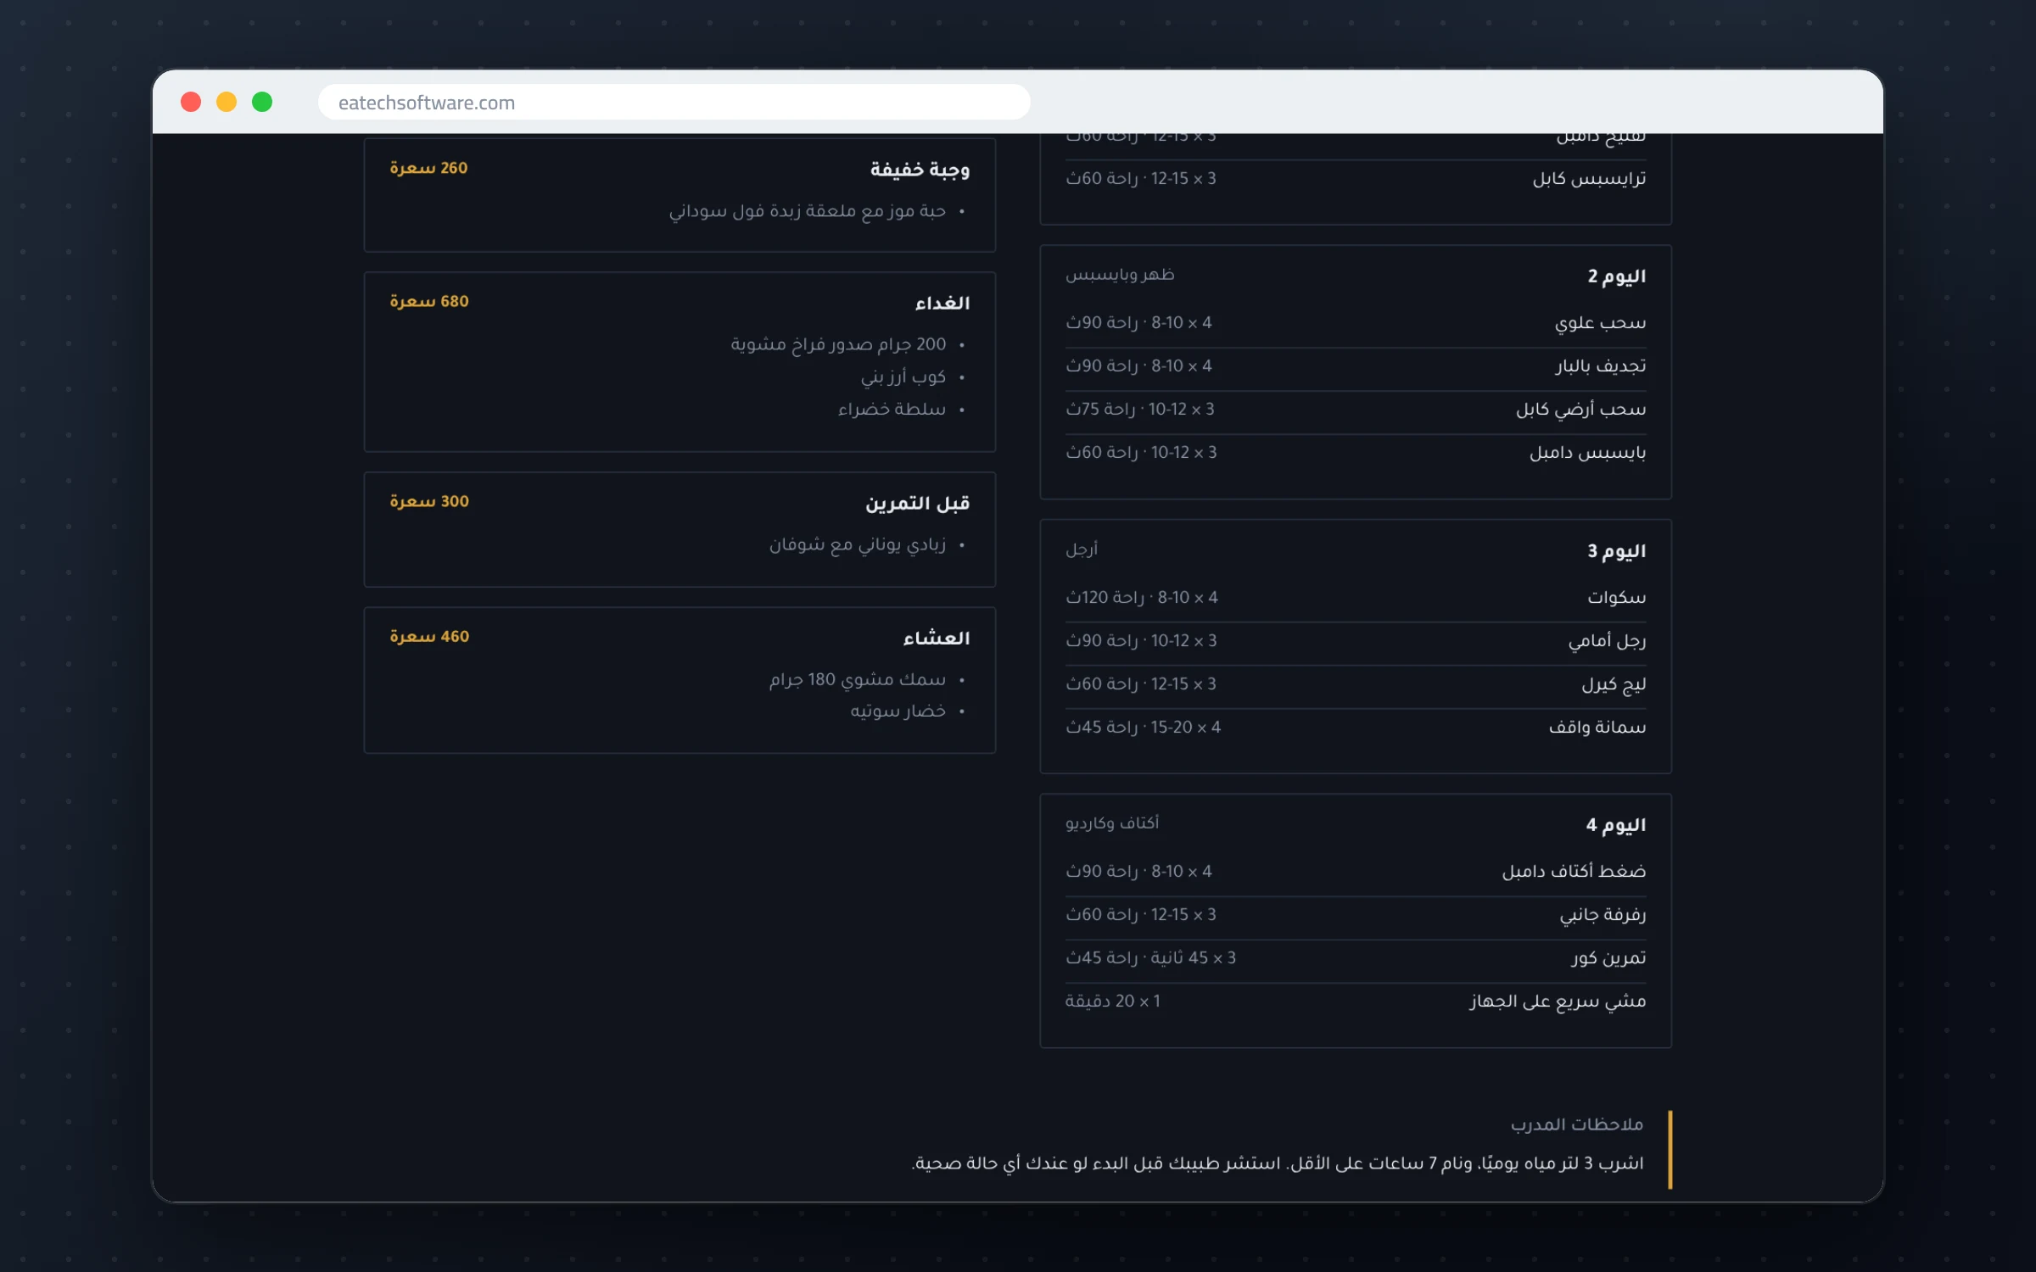
Task: Click the green maximize window button
Action: (262, 103)
